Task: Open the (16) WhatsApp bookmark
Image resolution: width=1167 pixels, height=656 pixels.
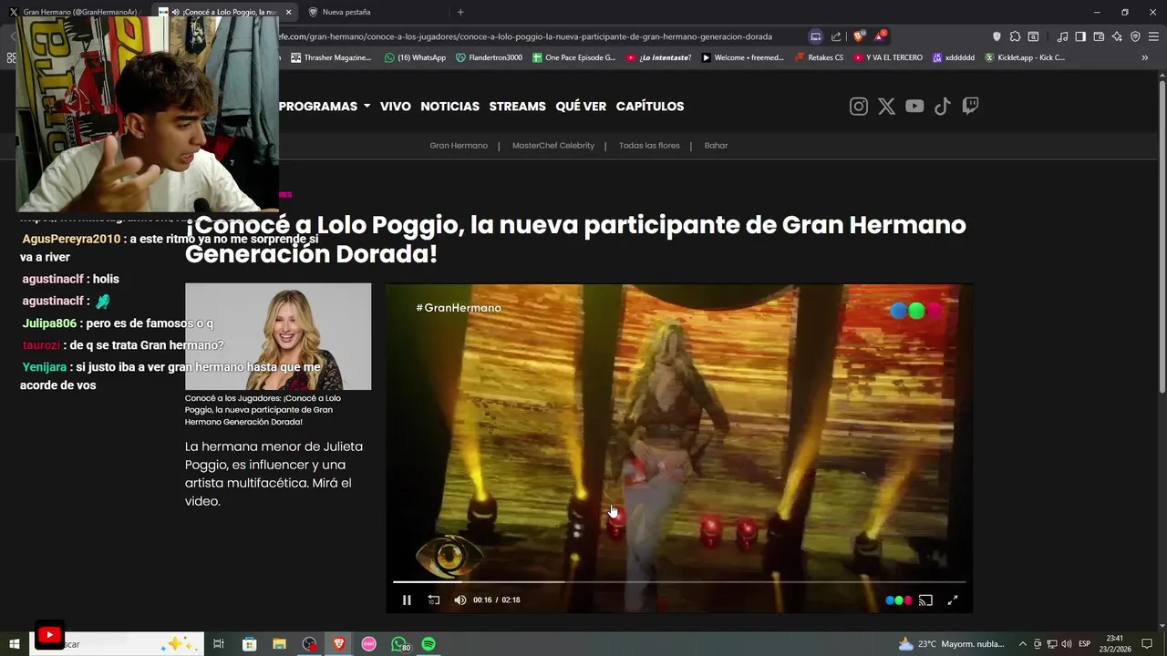Action: pyautogui.click(x=415, y=57)
